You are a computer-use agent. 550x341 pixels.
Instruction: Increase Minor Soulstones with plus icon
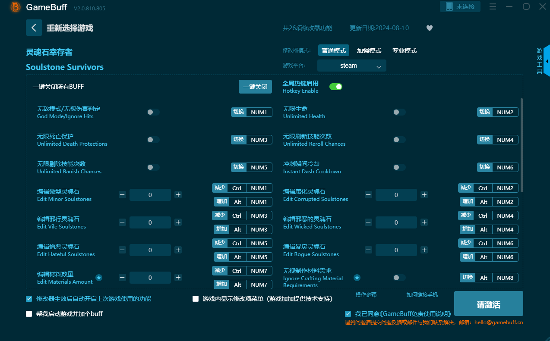178,195
